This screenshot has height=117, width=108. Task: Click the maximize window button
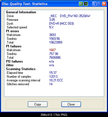[x=99, y=4]
